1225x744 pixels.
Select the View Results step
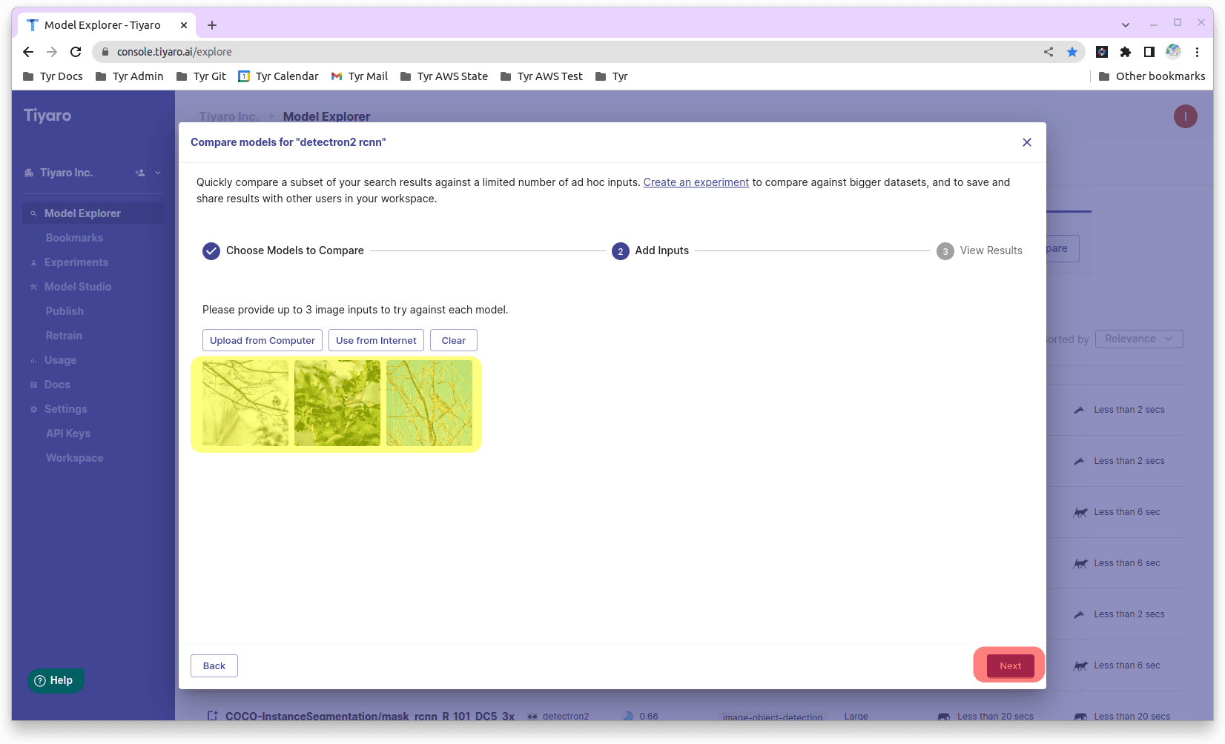coord(980,250)
